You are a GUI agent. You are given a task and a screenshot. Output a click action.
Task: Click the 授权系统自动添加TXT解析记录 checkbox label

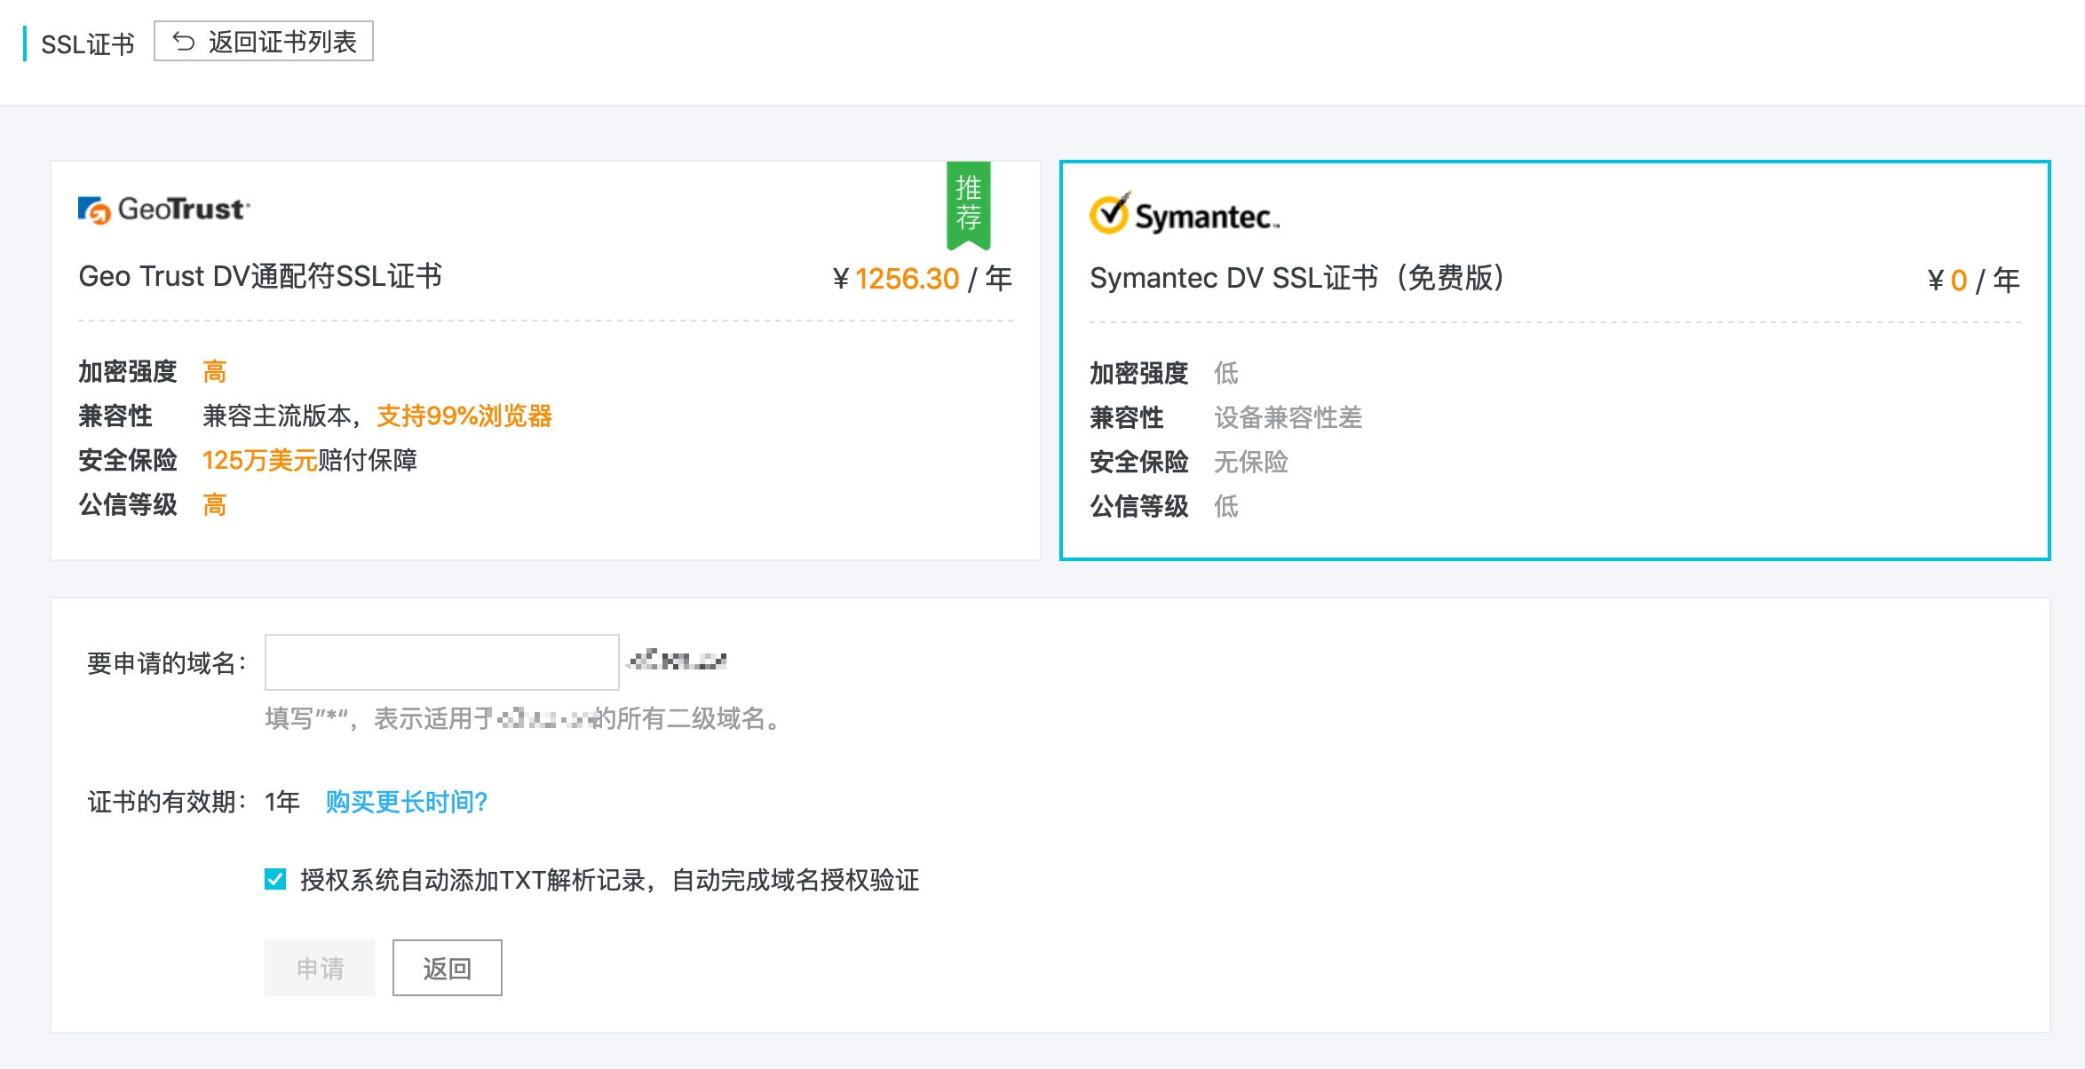coord(610,880)
